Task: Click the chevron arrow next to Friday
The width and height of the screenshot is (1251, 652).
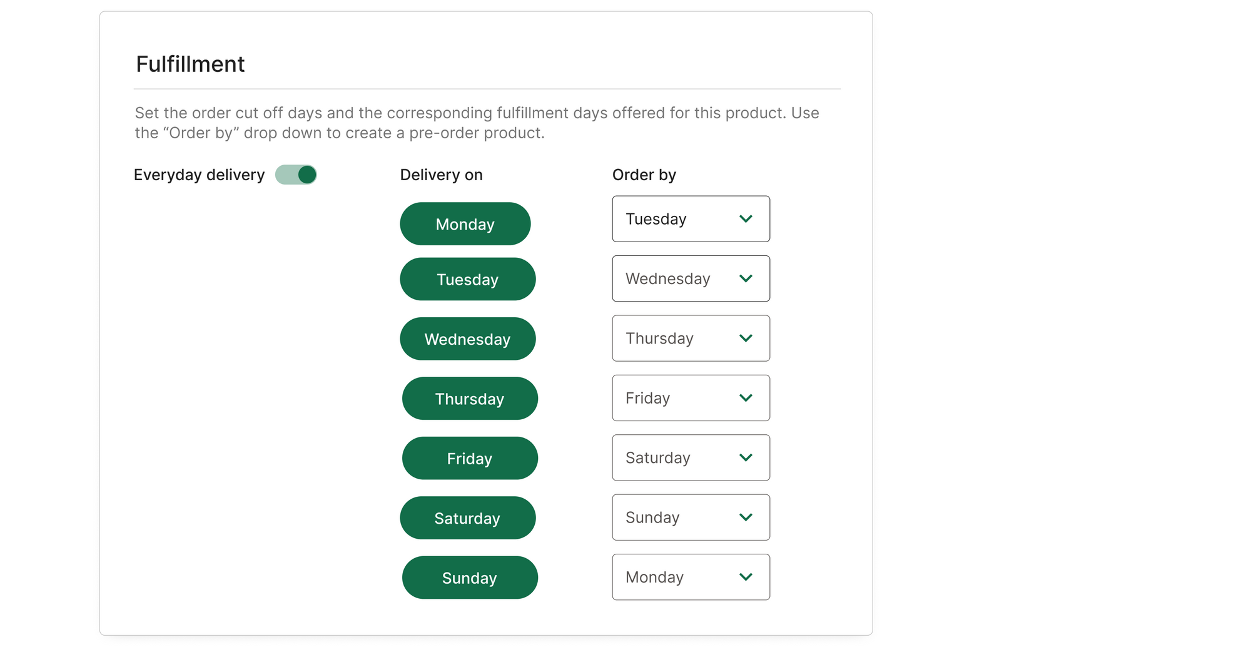Action: 746,398
